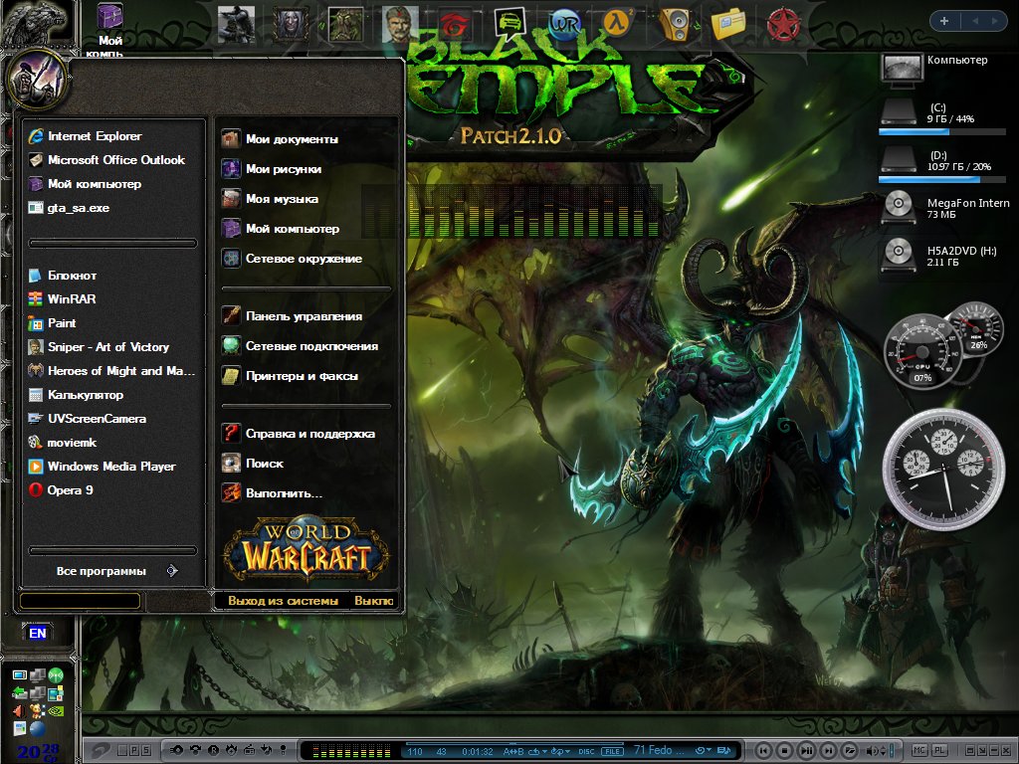
Task: Toggle the A↔B repeat in player
Action: [512, 752]
